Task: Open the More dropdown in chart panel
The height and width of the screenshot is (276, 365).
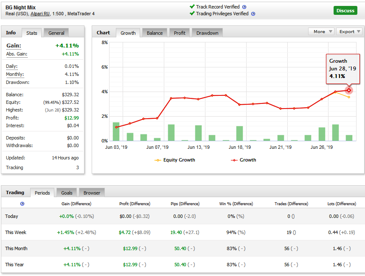Action: point(321,32)
